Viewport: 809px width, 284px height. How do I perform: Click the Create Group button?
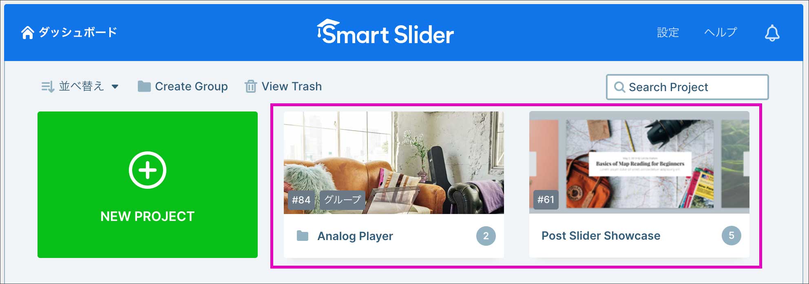[183, 86]
